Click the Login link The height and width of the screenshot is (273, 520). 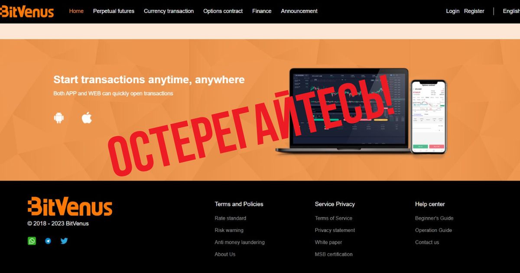pos(452,11)
